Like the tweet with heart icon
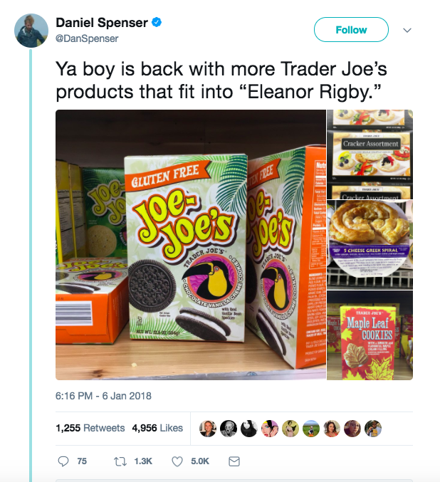Viewport: 440px width, 482px height. click(x=177, y=461)
